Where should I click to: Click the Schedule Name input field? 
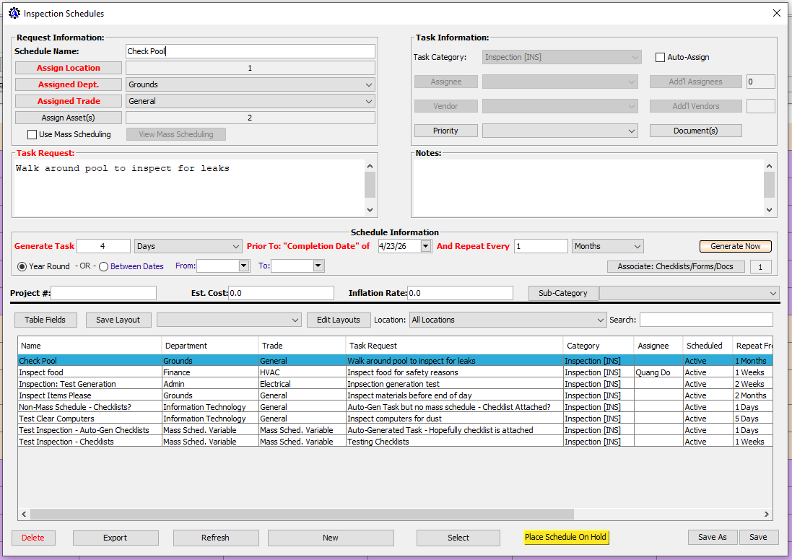pos(250,51)
